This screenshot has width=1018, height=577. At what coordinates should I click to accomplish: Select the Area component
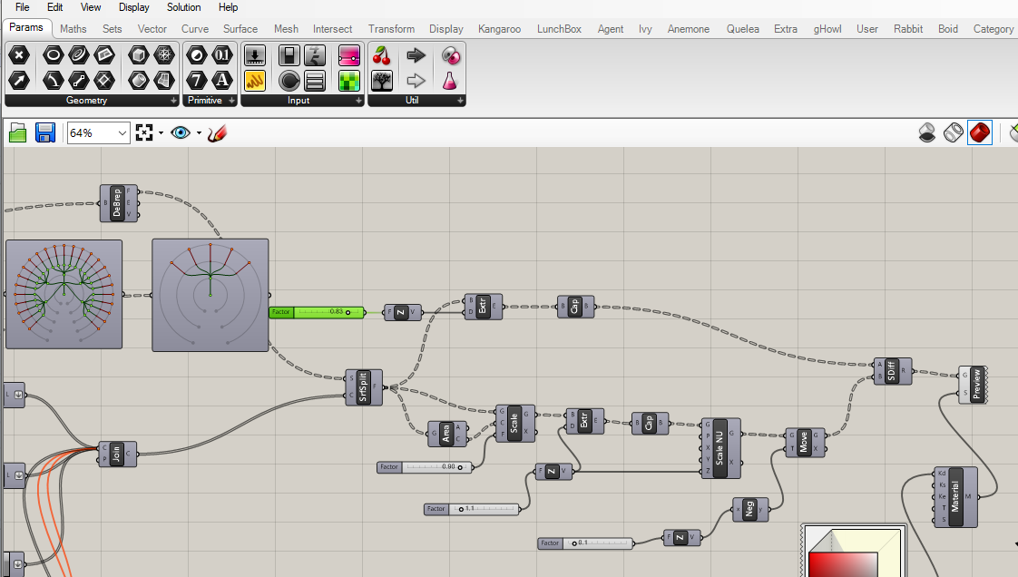pyautogui.click(x=447, y=434)
